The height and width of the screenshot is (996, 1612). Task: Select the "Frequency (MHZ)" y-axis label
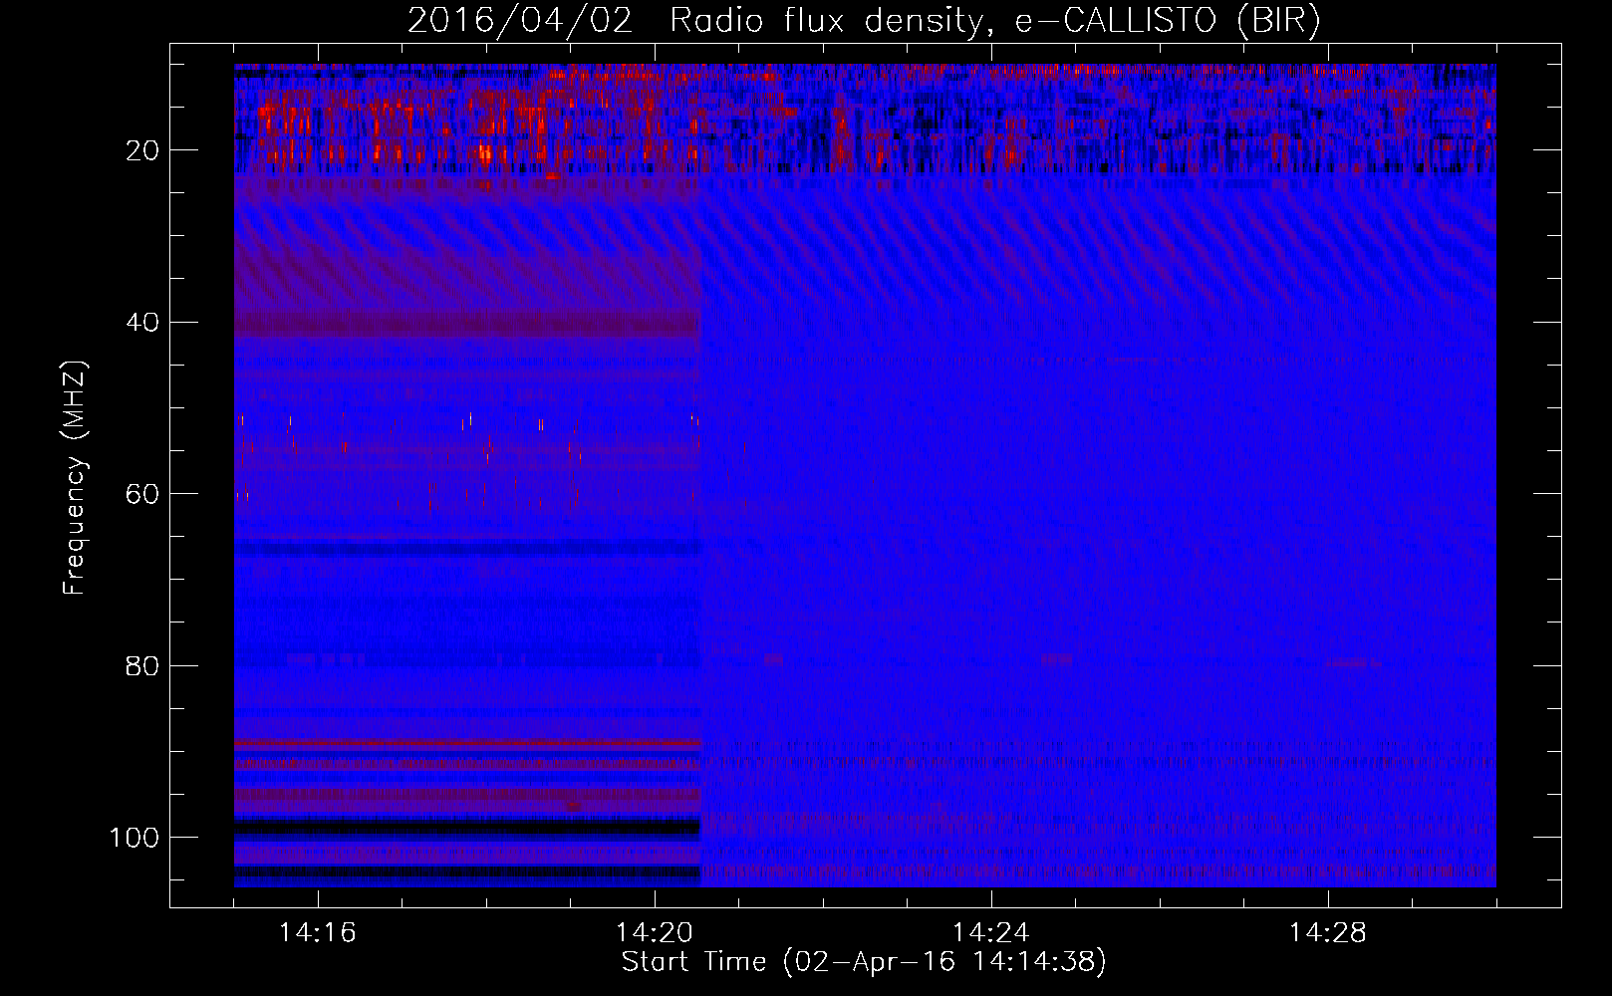pyautogui.click(x=75, y=477)
